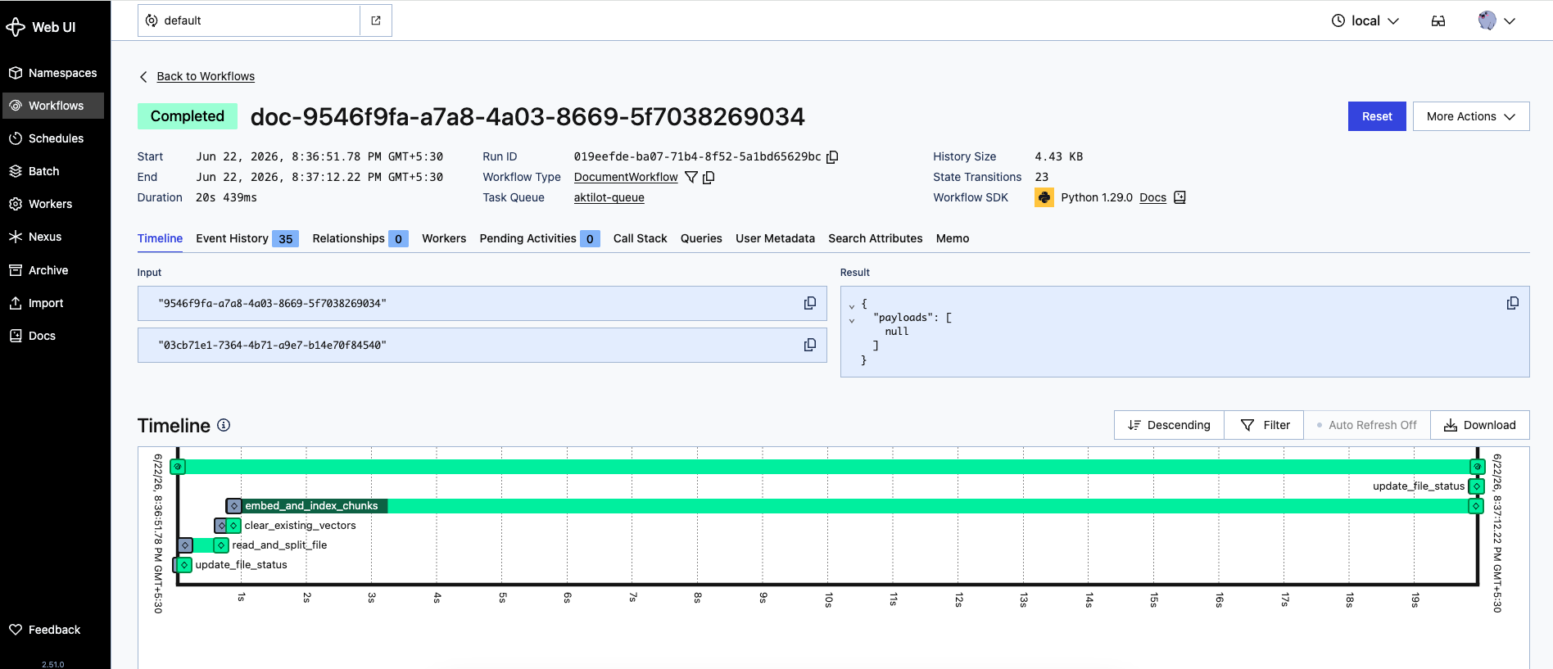Open the Search Attributes tab
Screen dimensions: 1553x669
(875, 238)
